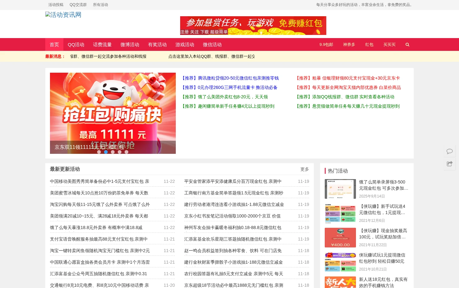
Task: Open 淘宝闪购每天领11-15元 article link
Action: click(100, 204)
